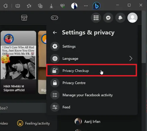The image size is (147, 131).
Task: Close the browser window
Action: 141,5
